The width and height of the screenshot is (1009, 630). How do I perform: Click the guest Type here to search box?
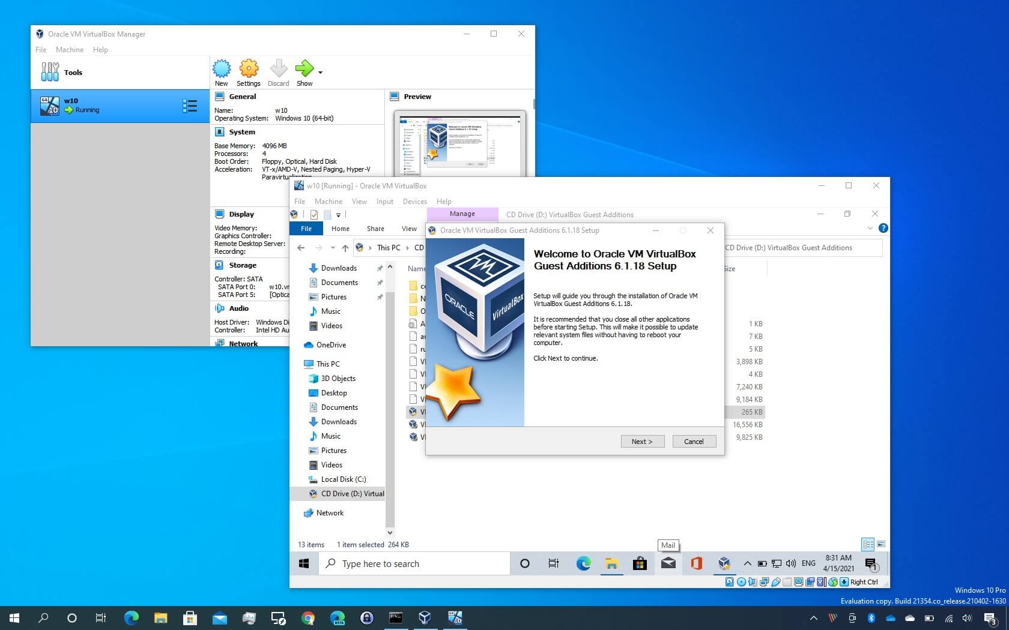pyautogui.click(x=414, y=563)
